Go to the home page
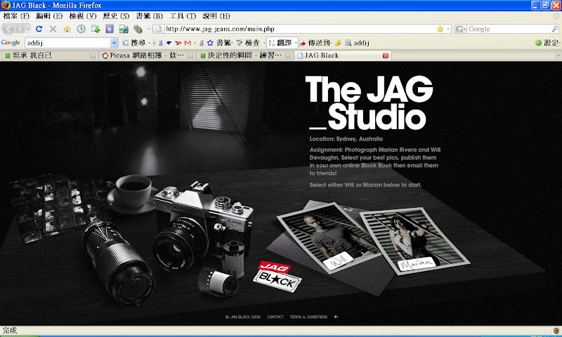The height and width of the screenshot is (337, 562). pos(67,29)
